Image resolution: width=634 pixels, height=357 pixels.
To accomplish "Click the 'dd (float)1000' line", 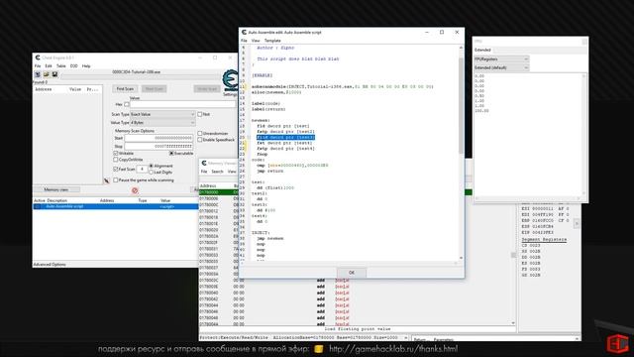I will [275, 187].
